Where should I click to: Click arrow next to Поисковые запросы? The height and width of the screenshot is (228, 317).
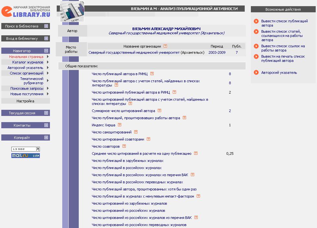48,88
